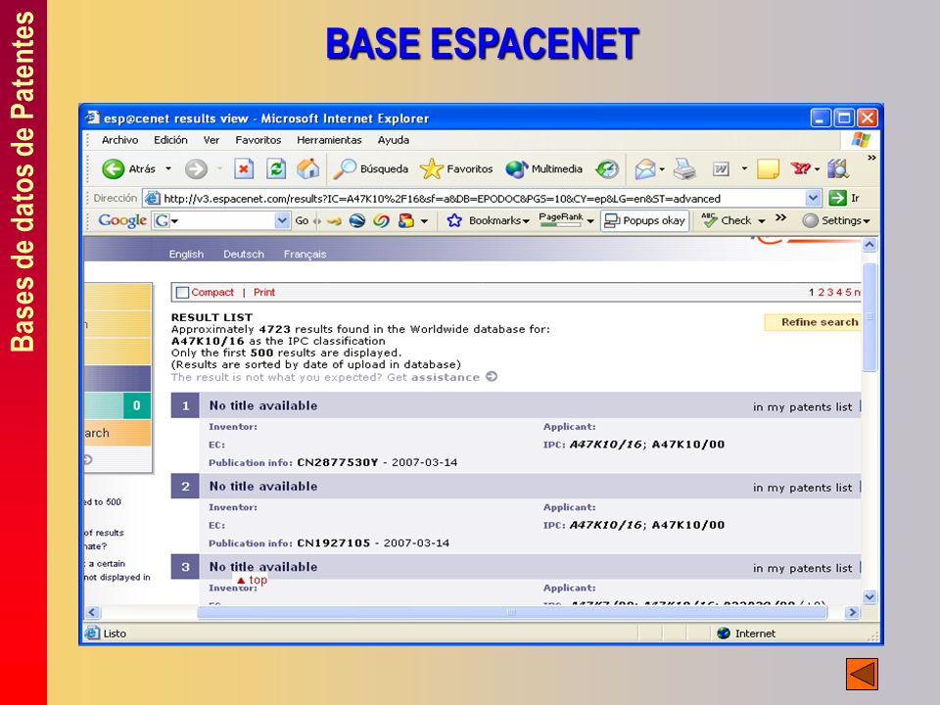Expand Google toolbar overflow chevron
Screen dimensions: 940x705
click(780, 217)
